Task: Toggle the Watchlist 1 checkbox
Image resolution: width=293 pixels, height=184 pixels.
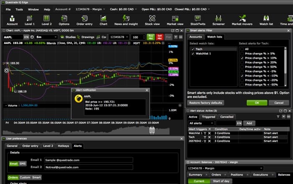Action: 193,54
